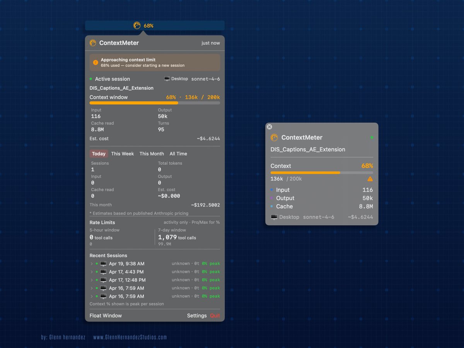Select the Today tab
The width and height of the screenshot is (464, 348).
(99, 154)
